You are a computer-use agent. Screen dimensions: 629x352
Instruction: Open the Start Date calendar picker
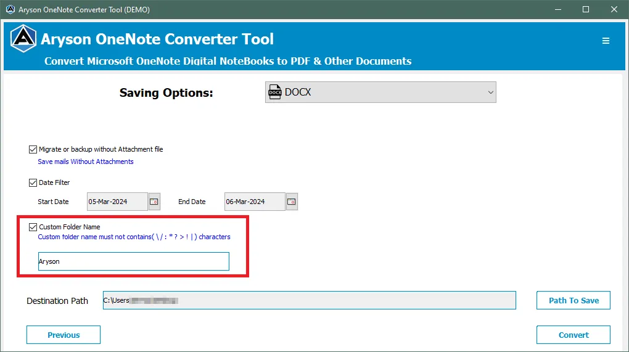pos(154,202)
